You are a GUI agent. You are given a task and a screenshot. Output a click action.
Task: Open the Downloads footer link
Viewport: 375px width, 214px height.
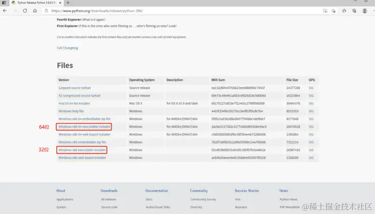(x=109, y=191)
